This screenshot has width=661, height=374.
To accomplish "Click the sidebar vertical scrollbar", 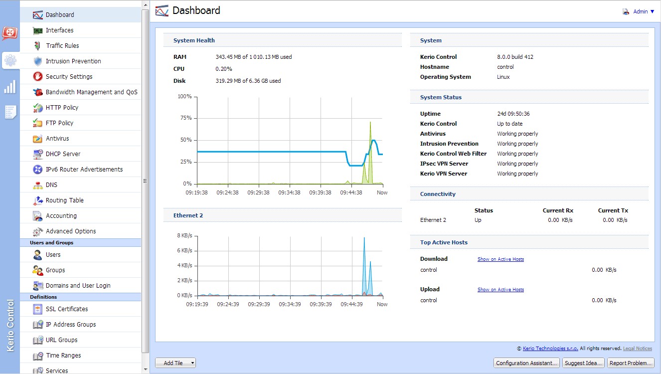I will tap(146, 181).
